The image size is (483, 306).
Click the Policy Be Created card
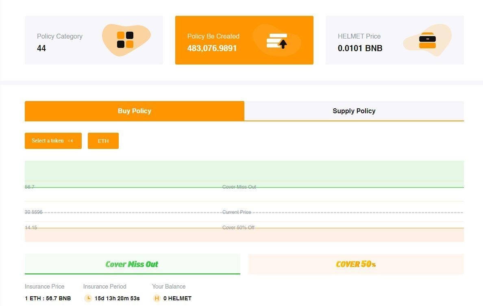(244, 40)
